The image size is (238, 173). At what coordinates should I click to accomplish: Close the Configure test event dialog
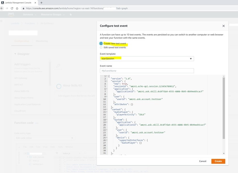[224, 26]
